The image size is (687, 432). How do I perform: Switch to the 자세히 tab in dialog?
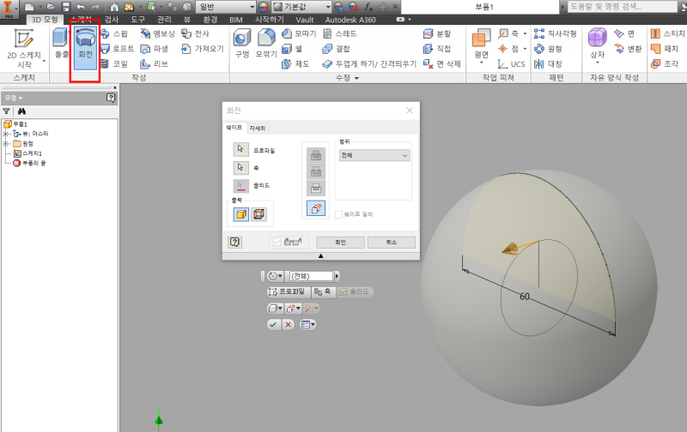(258, 129)
